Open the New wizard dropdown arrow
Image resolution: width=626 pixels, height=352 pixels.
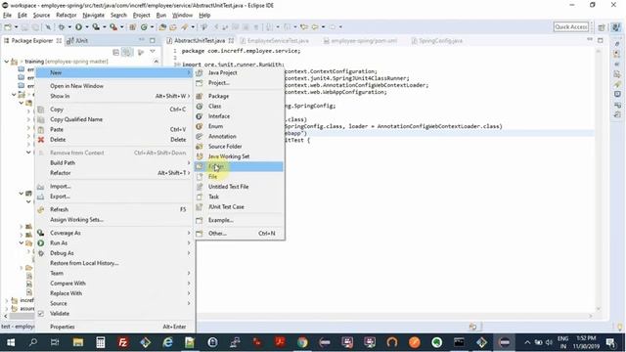(16, 27)
